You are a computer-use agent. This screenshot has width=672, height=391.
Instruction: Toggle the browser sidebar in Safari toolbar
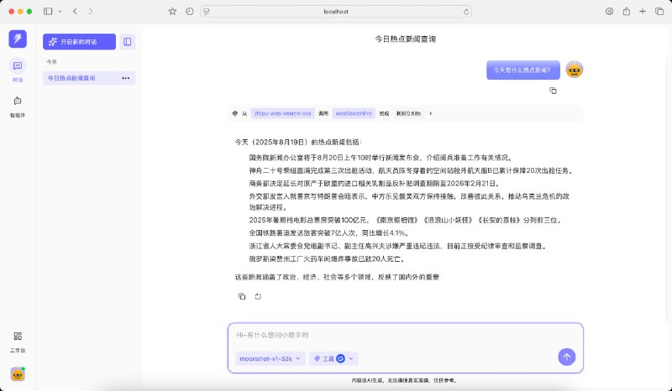pos(47,11)
